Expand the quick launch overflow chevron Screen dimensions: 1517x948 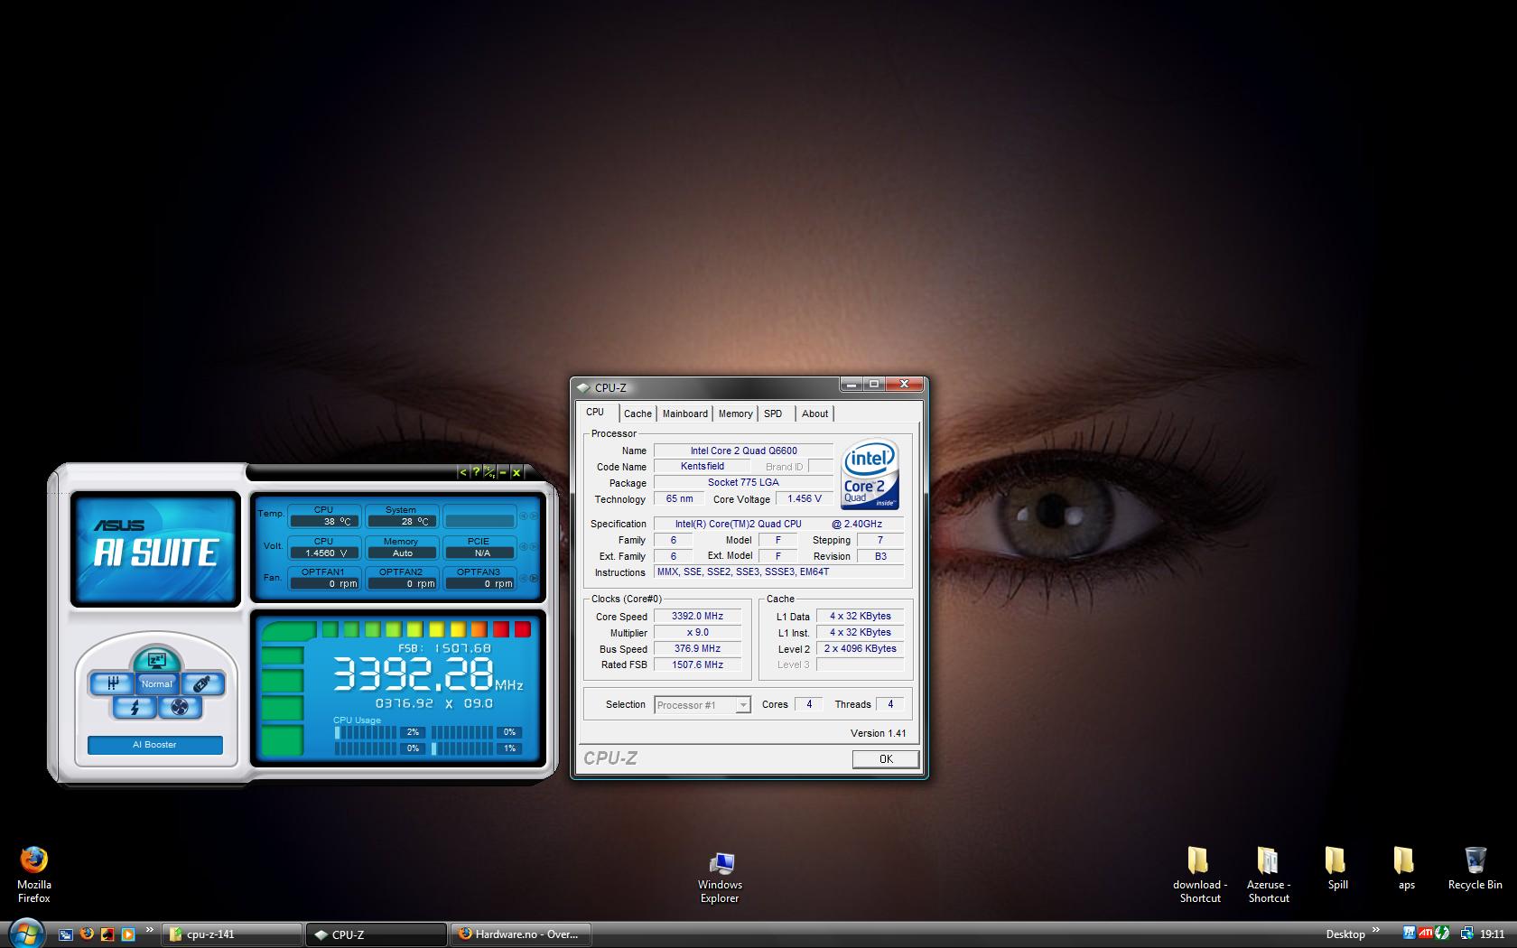coord(149,929)
